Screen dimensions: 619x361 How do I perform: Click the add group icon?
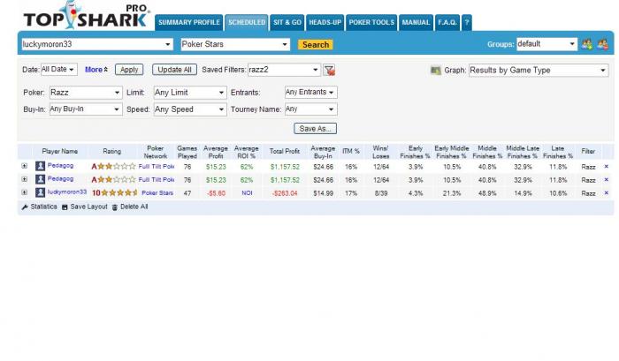(x=587, y=44)
